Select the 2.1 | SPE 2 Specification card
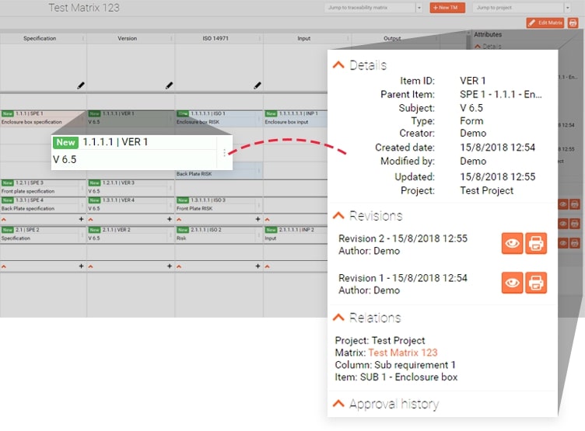585x431 pixels. click(43, 235)
